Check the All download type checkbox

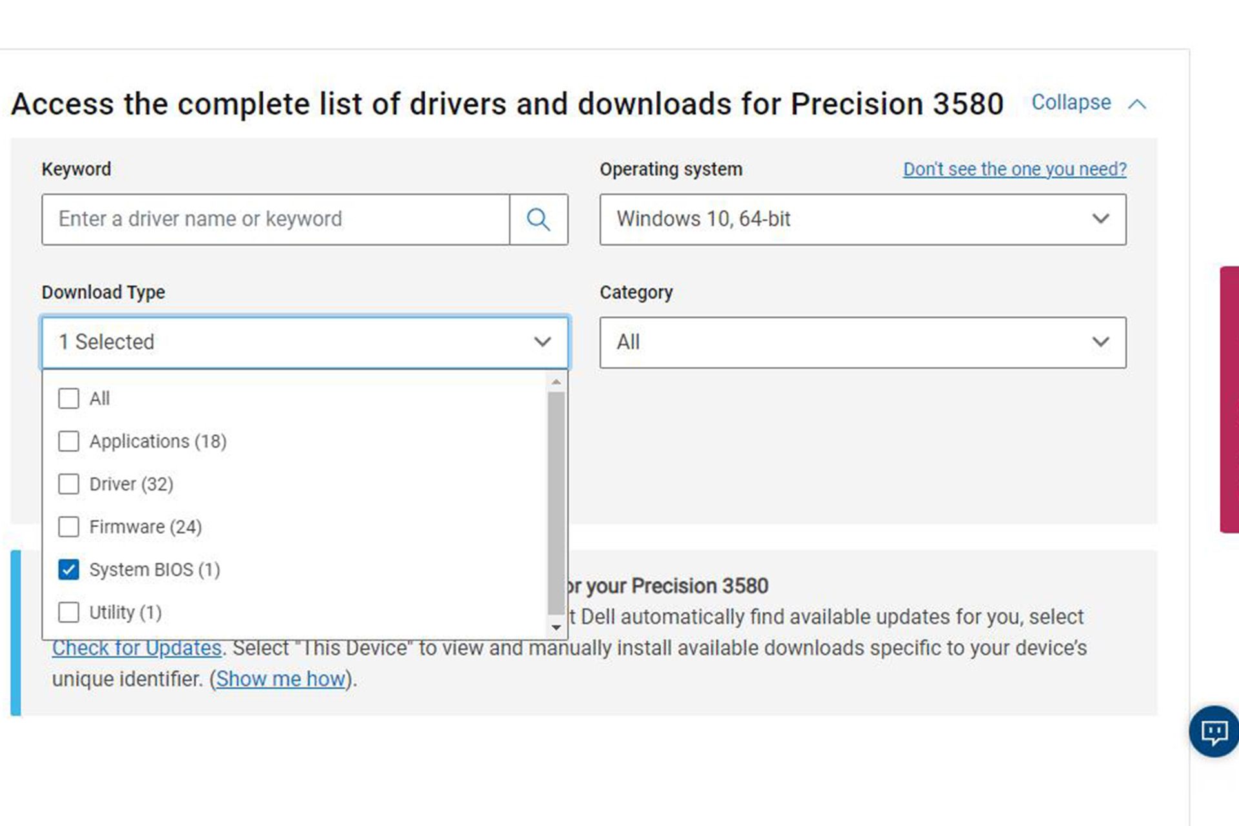[x=68, y=398]
